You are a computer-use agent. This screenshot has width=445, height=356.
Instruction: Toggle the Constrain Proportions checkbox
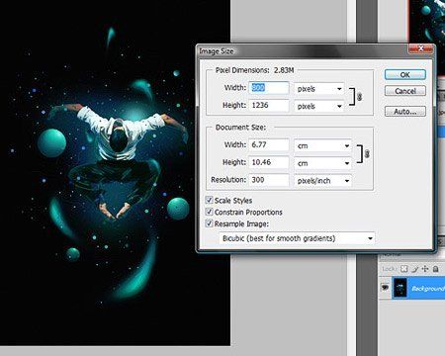pos(209,212)
